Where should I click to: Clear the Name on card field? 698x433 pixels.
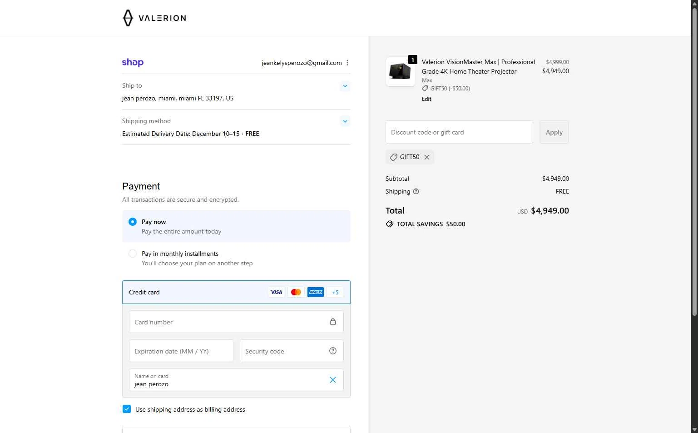pyautogui.click(x=333, y=380)
